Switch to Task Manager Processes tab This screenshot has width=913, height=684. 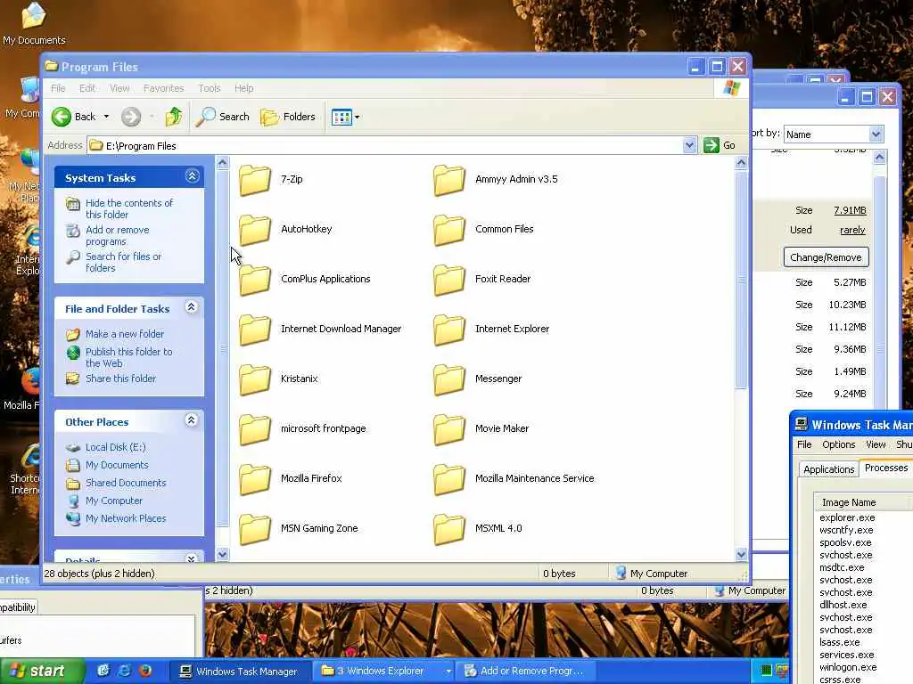885,468
